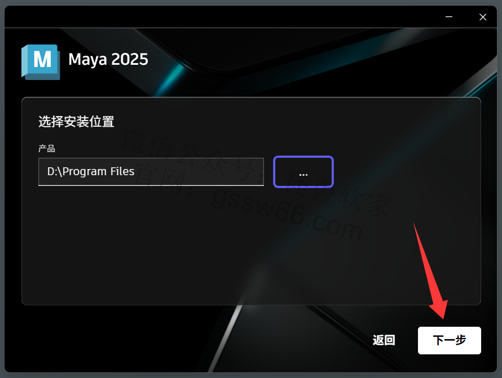Click the tip of the red arrow
The height and width of the screenshot is (378, 502).
pyautogui.click(x=443, y=318)
